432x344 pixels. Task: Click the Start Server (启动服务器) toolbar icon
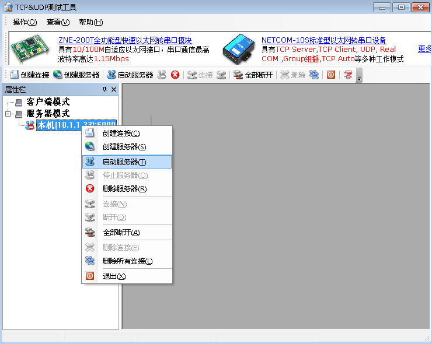click(x=111, y=75)
